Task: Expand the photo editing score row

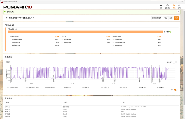Action: tap(113, 39)
